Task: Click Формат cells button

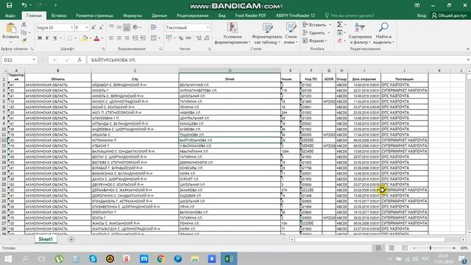Action: click(x=315, y=40)
